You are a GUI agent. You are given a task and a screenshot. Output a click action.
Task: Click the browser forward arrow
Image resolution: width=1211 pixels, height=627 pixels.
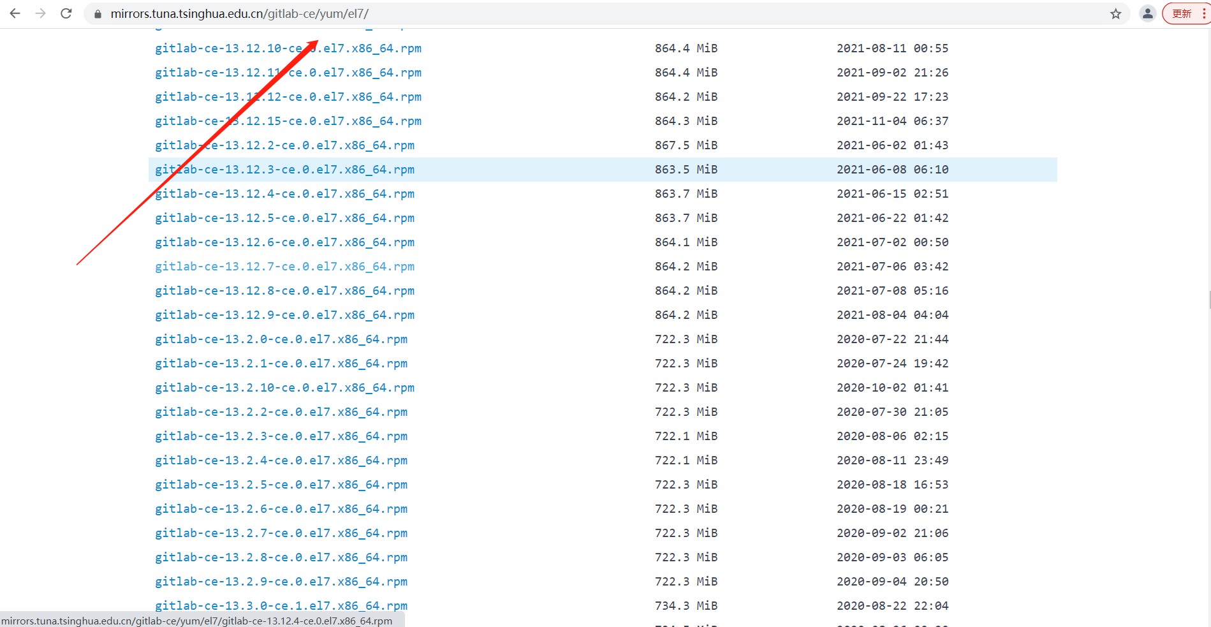(x=41, y=13)
